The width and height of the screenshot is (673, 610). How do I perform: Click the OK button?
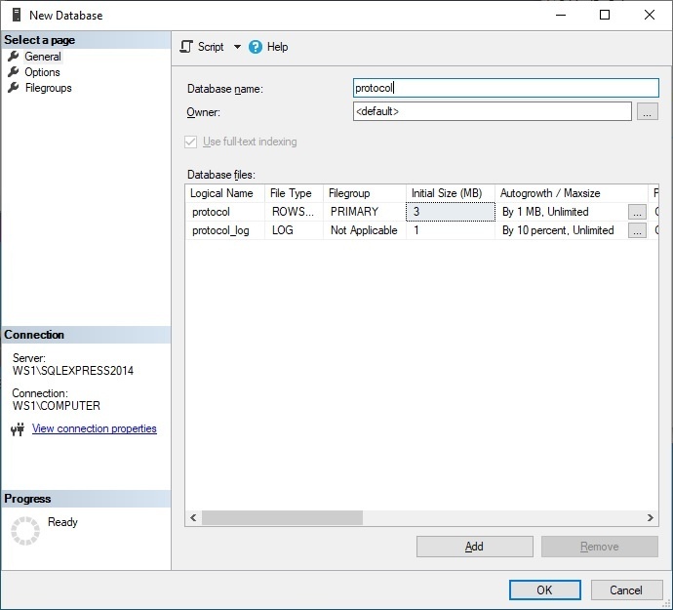click(x=544, y=590)
